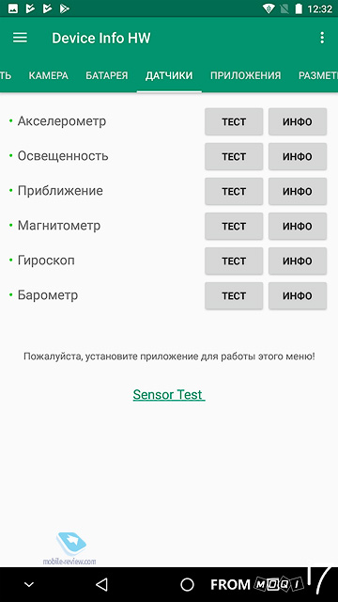Tap the gallery image notification icon
Viewport: 338px width, 602px height.
[12, 8]
